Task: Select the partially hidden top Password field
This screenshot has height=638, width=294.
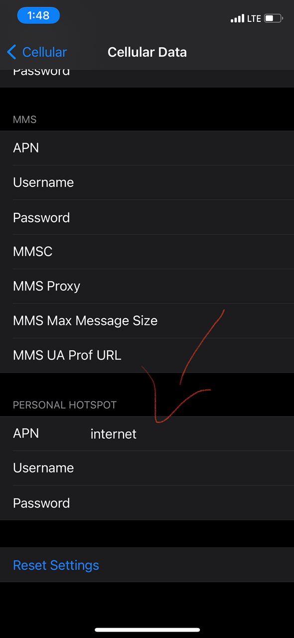Action: pos(147,78)
